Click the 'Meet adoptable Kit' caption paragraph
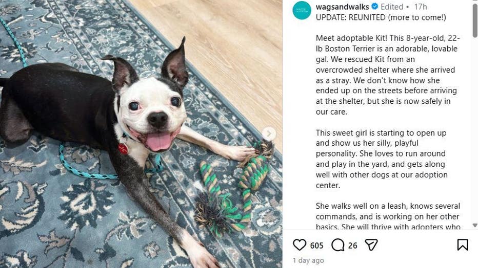478x268 pixels. (x=387, y=75)
